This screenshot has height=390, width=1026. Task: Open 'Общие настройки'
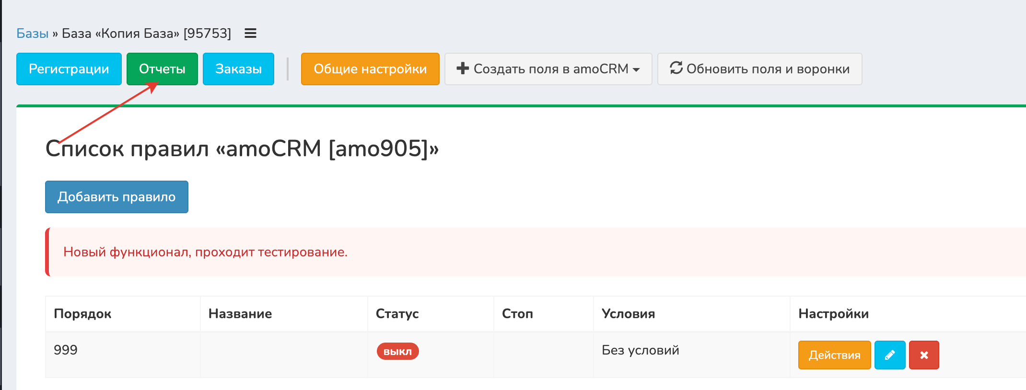click(x=370, y=69)
